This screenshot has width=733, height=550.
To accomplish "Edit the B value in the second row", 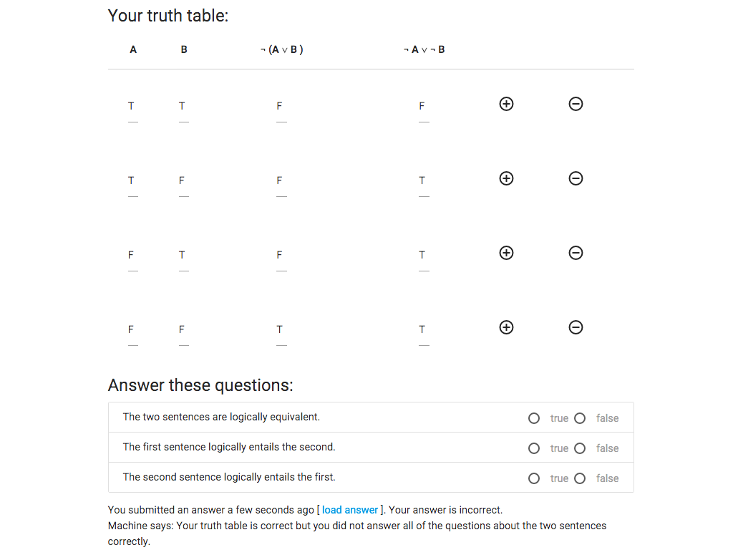I will tap(182, 181).
